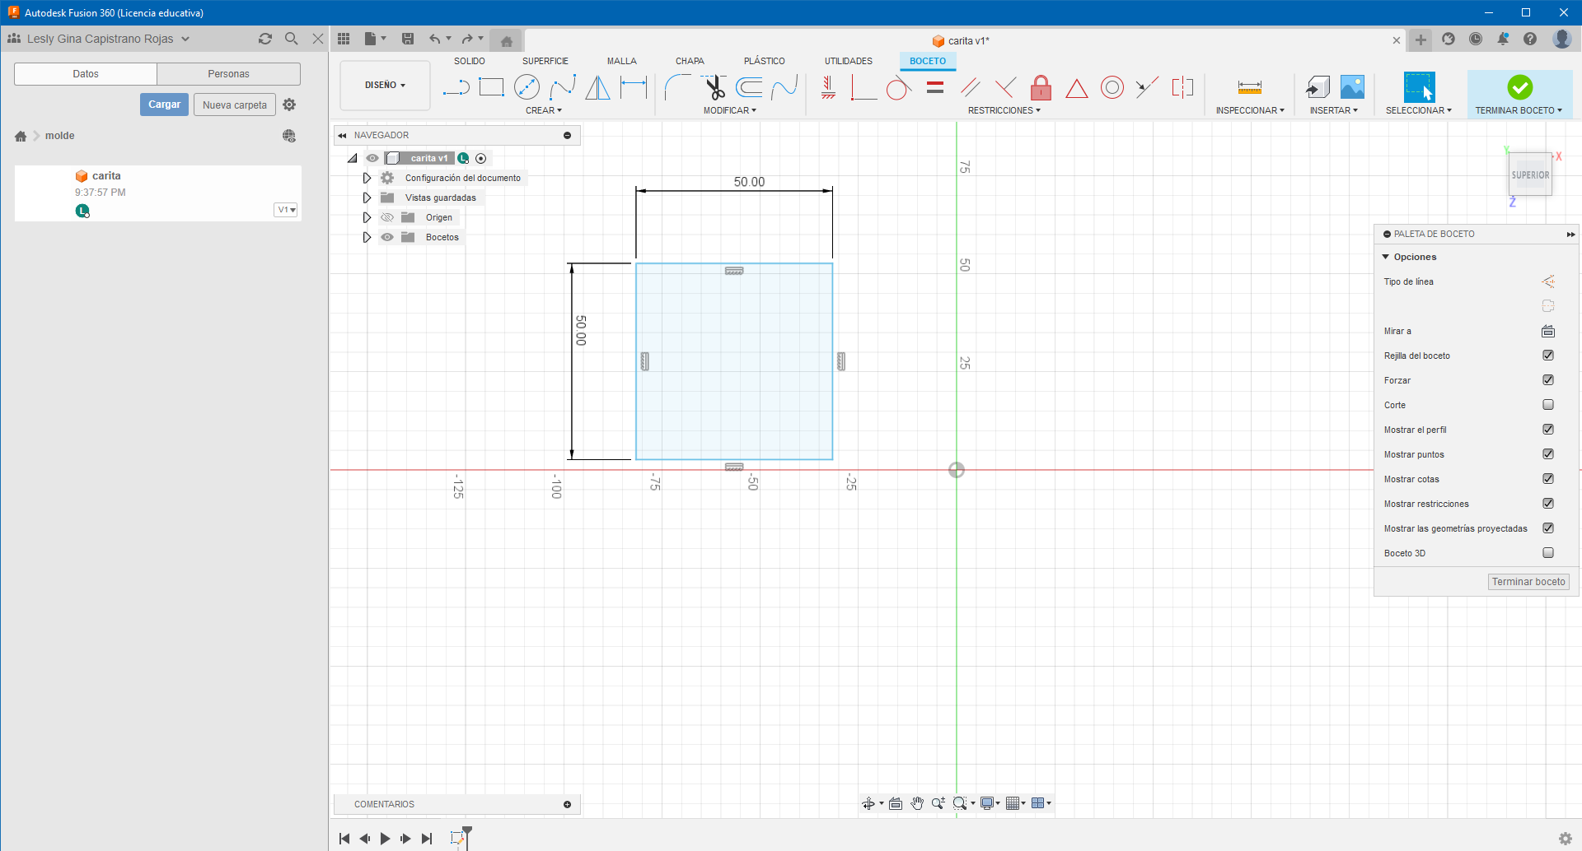Expand the Vistas guardadas node
The width and height of the screenshot is (1582, 851).
click(x=367, y=198)
